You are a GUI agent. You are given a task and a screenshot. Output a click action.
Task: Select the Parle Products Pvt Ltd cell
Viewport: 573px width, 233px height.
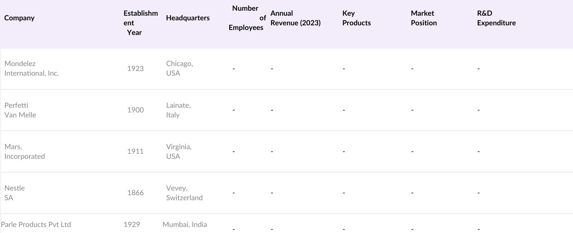[36, 224]
